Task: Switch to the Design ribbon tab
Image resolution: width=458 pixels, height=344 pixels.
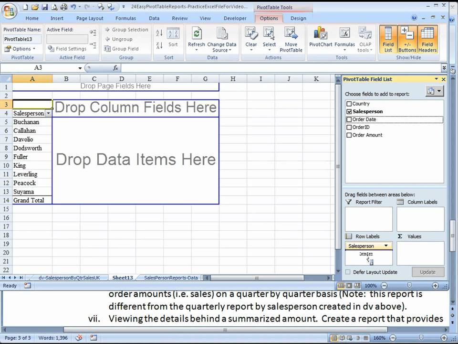Action: 298,18
